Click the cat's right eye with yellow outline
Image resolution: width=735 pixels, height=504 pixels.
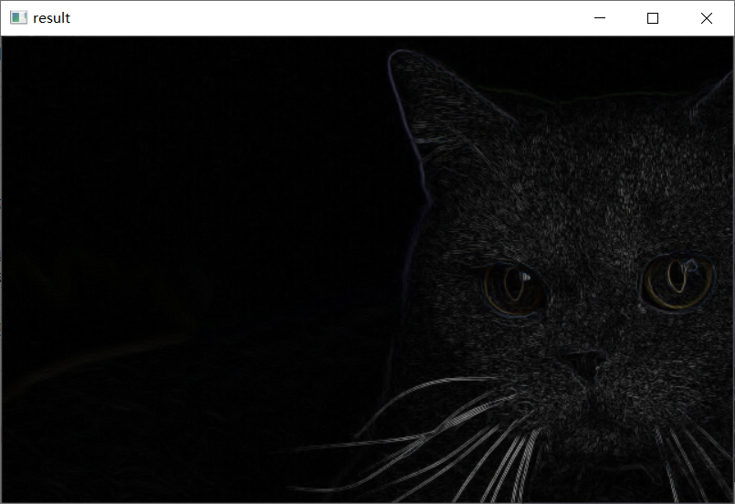(x=676, y=281)
